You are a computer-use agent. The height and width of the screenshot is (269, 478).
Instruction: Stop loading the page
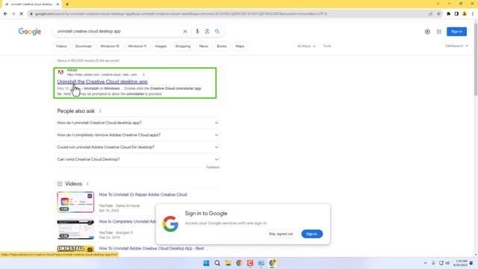pyautogui.click(x=22, y=13)
